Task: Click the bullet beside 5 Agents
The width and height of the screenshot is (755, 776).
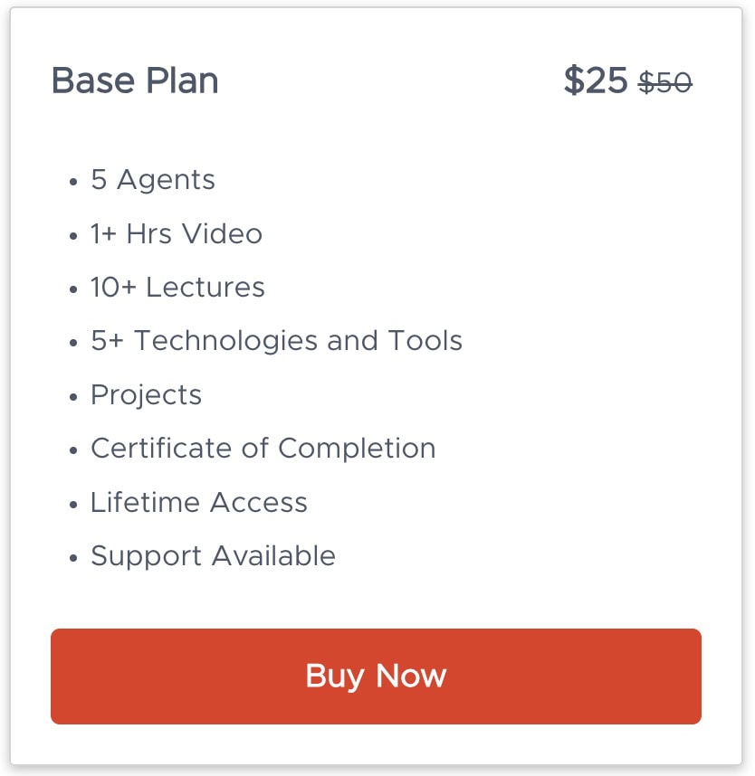Action: click(x=73, y=183)
